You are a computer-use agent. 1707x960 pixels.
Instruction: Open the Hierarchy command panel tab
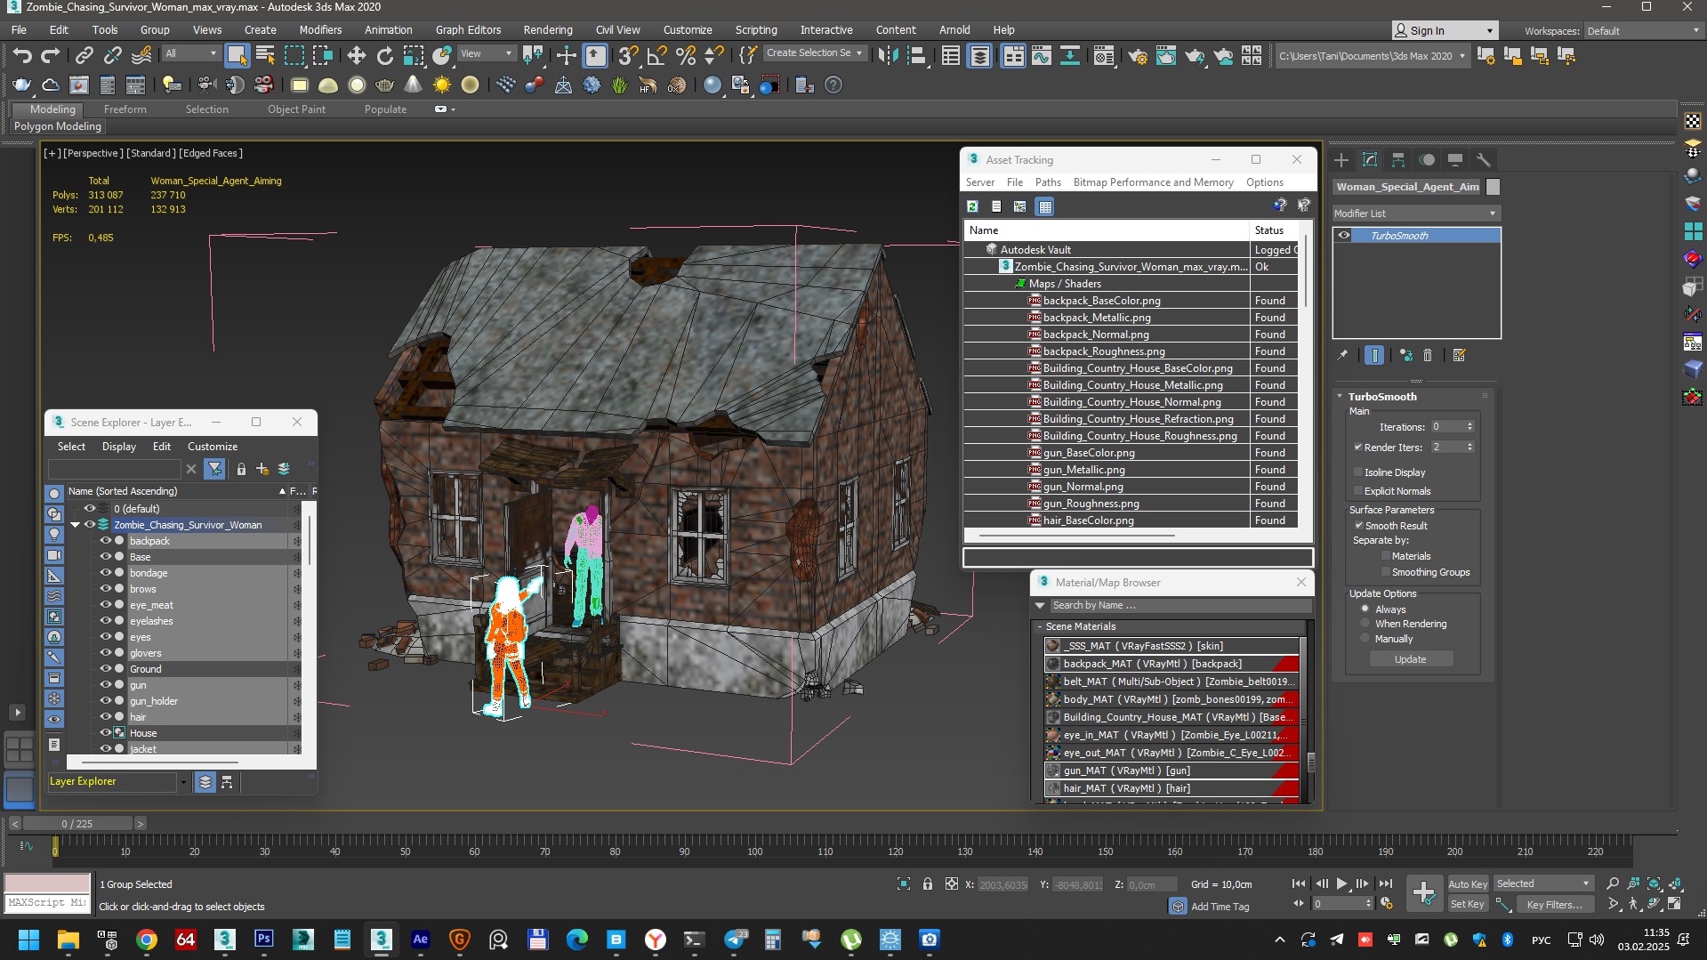click(x=1398, y=160)
